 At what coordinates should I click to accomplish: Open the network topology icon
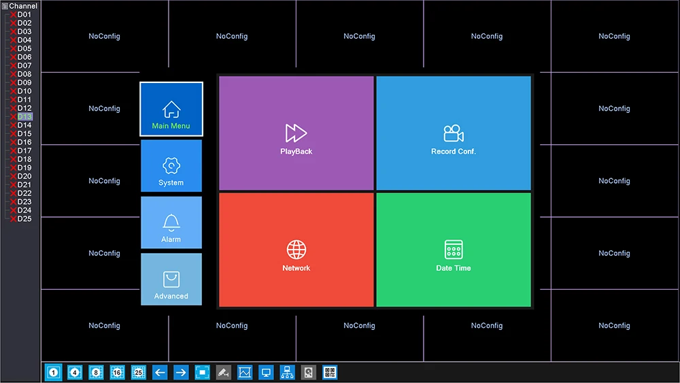click(287, 372)
